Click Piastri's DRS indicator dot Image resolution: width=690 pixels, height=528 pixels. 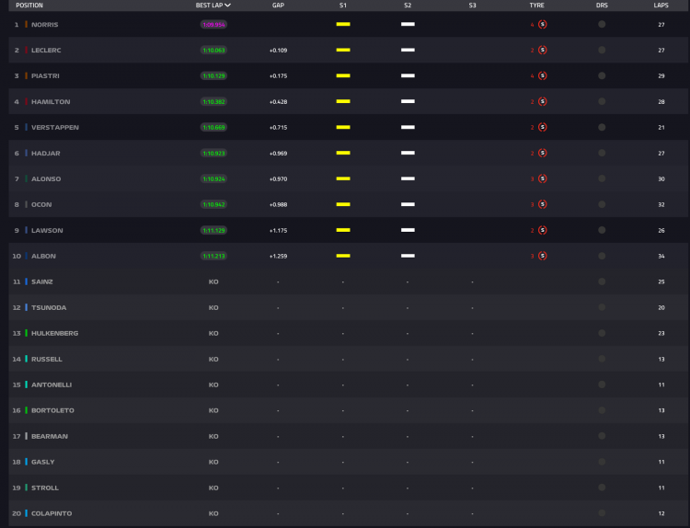602,75
